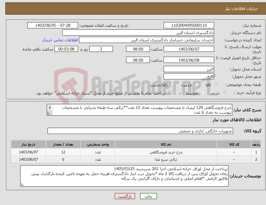266x205 pixels.
Task: Click the delivery province field البرز
Action: pos(189,69)
